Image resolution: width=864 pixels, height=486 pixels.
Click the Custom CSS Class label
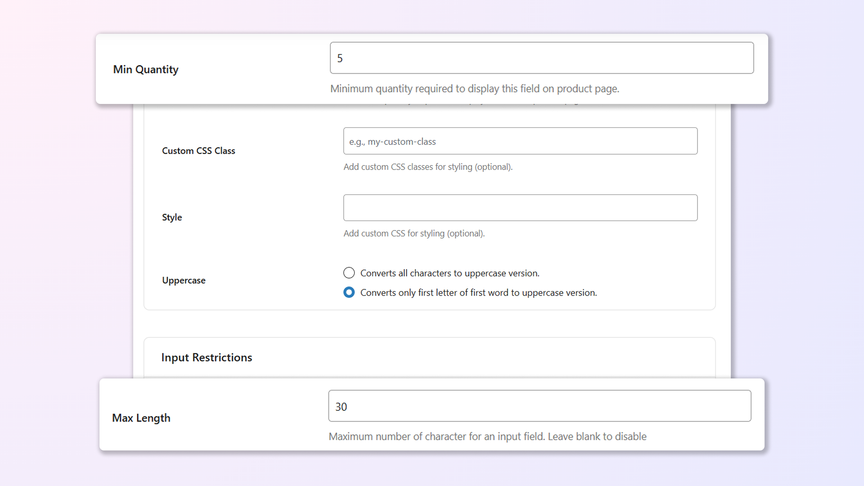198,151
